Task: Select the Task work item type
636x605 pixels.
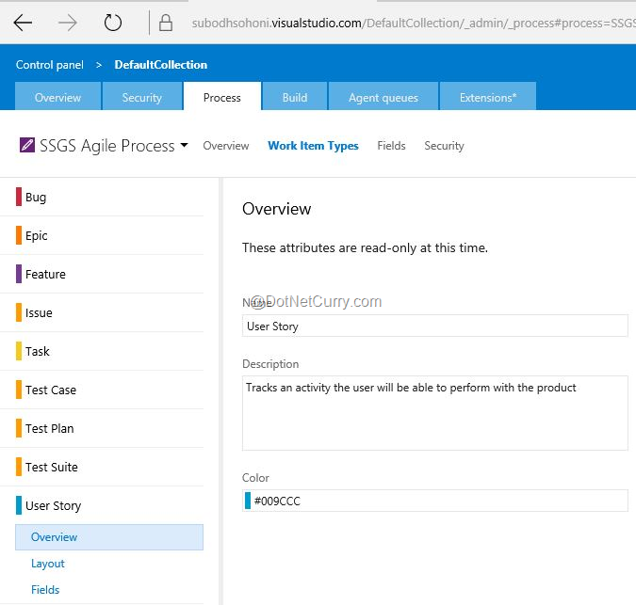Action: 102,351
